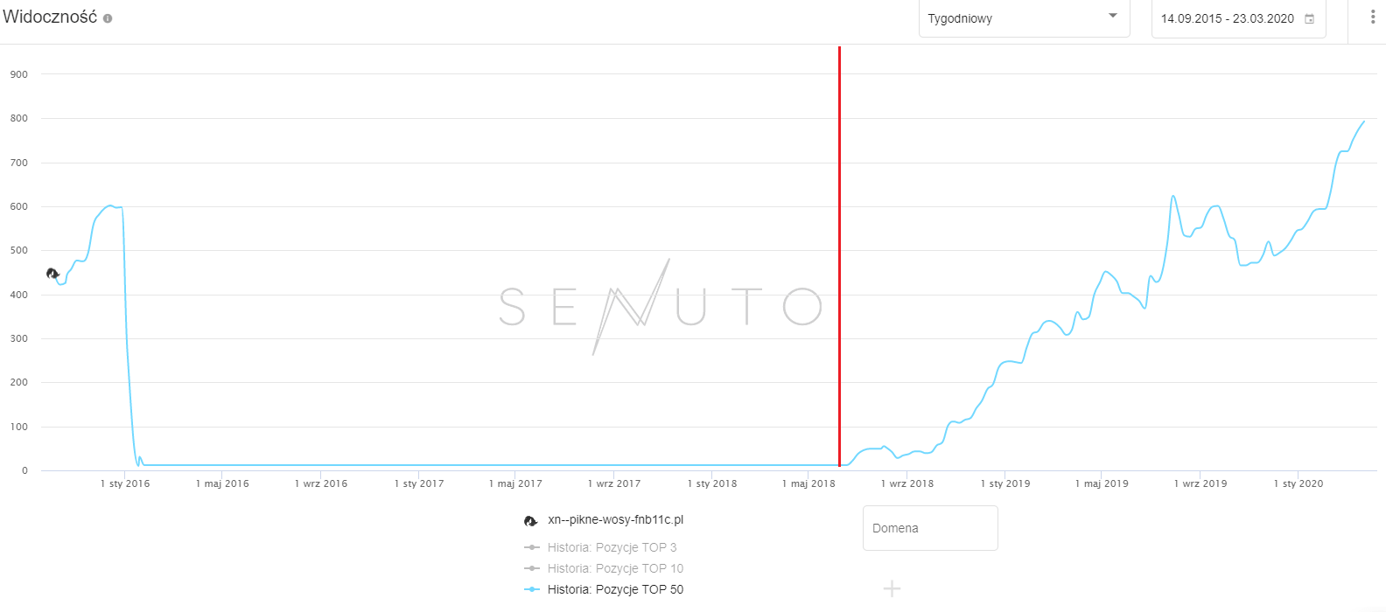This screenshot has height=612, width=1386.
Task: Open the three-dot chart options menu
Action: point(1372,17)
